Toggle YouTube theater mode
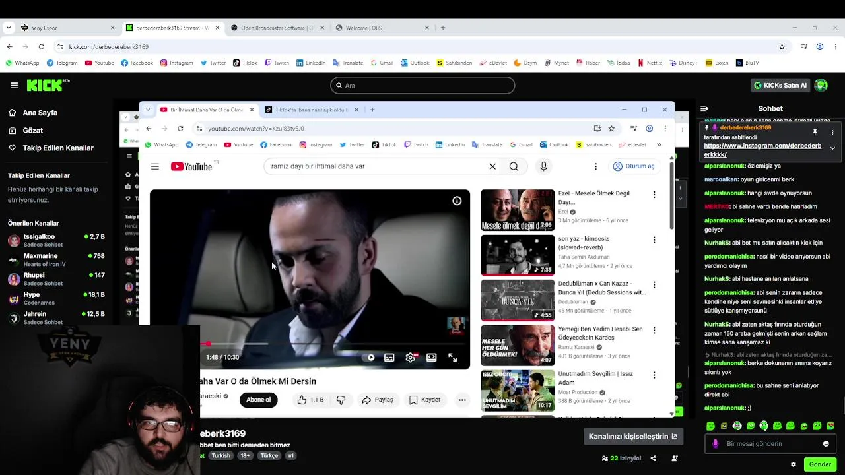The image size is (845, 475). [432, 358]
